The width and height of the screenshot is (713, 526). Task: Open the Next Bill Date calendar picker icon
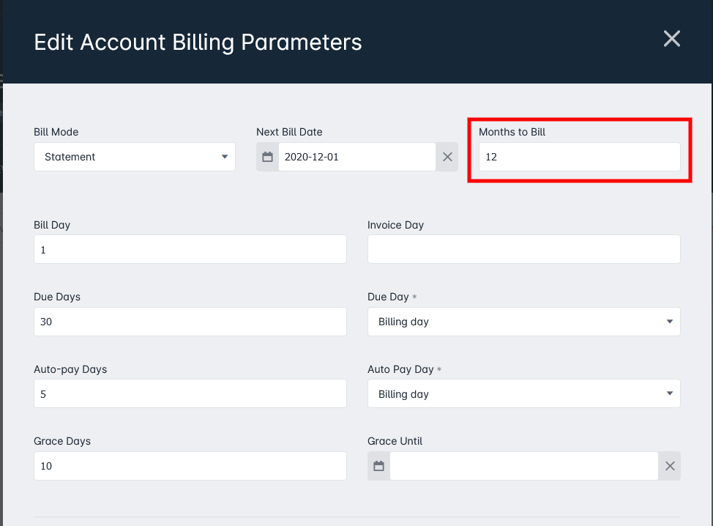(x=267, y=157)
